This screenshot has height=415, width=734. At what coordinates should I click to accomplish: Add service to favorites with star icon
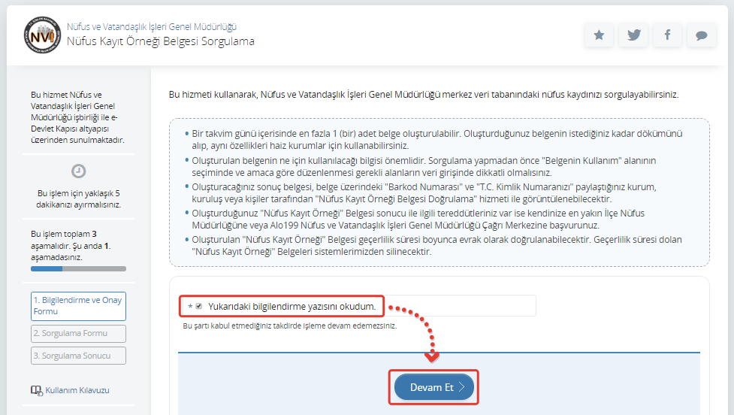click(599, 35)
